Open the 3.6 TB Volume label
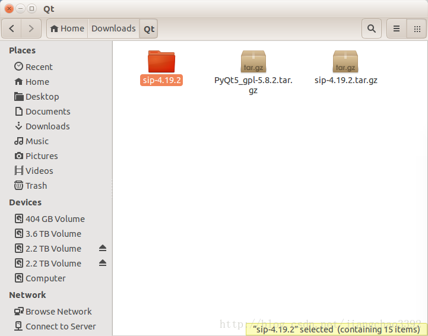 (x=53, y=234)
